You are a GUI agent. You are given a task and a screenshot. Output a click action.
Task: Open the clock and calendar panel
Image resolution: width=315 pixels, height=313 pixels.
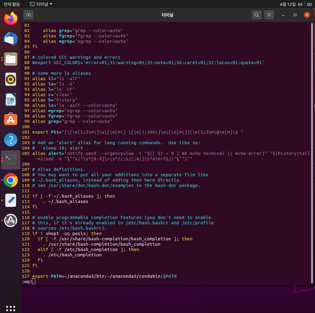pyautogui.click(x=296, y=4)
